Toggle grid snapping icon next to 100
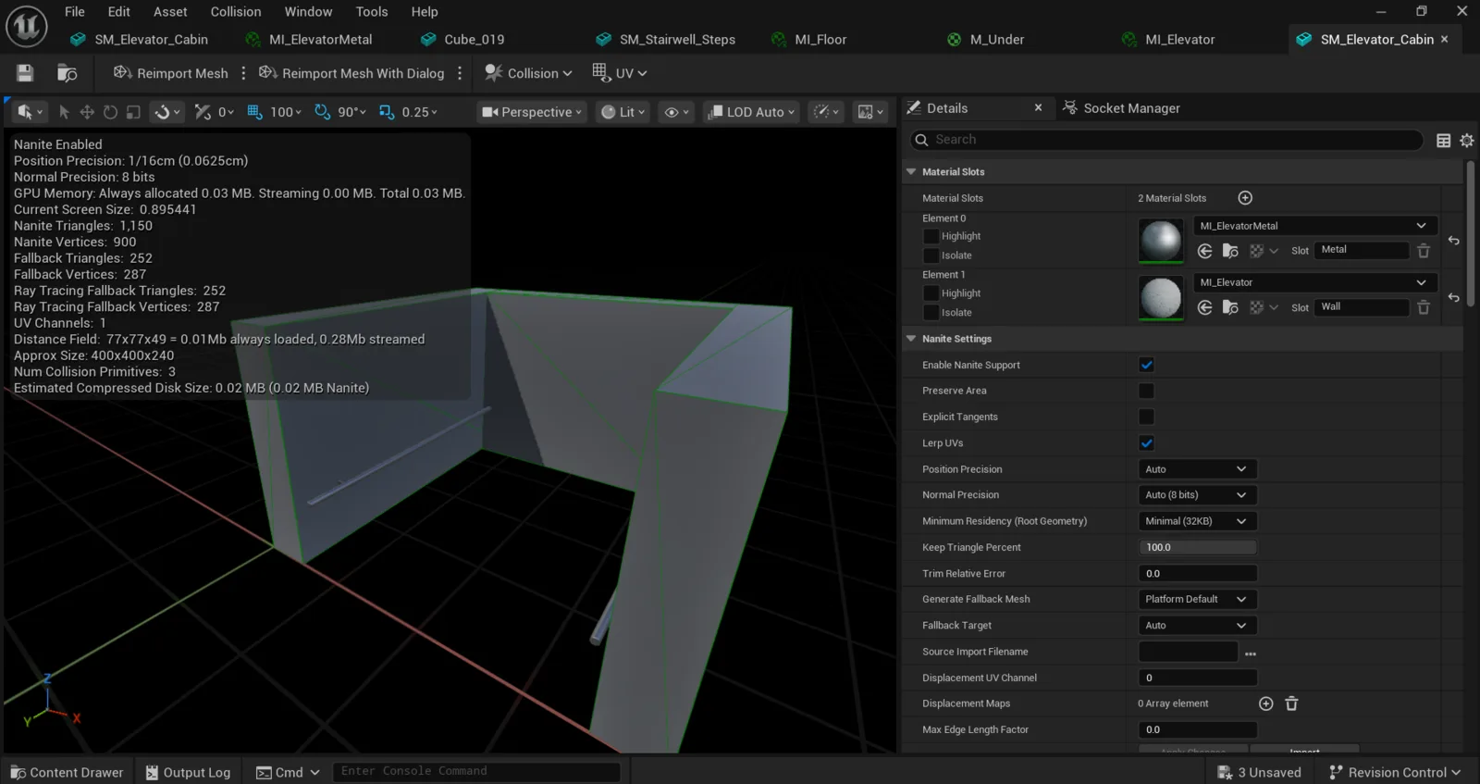This screenshot has width=1480, height=784. click(254, 112)
